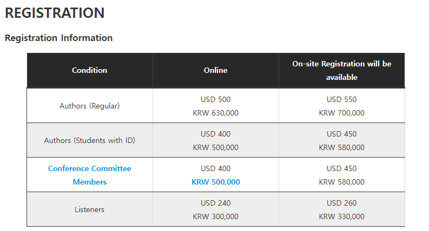Click the KRW 300,000 Listeners price

[x=216, y=216]
